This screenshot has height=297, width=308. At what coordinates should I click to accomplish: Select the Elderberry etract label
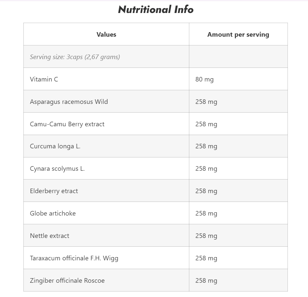click(x=54, y=191)
